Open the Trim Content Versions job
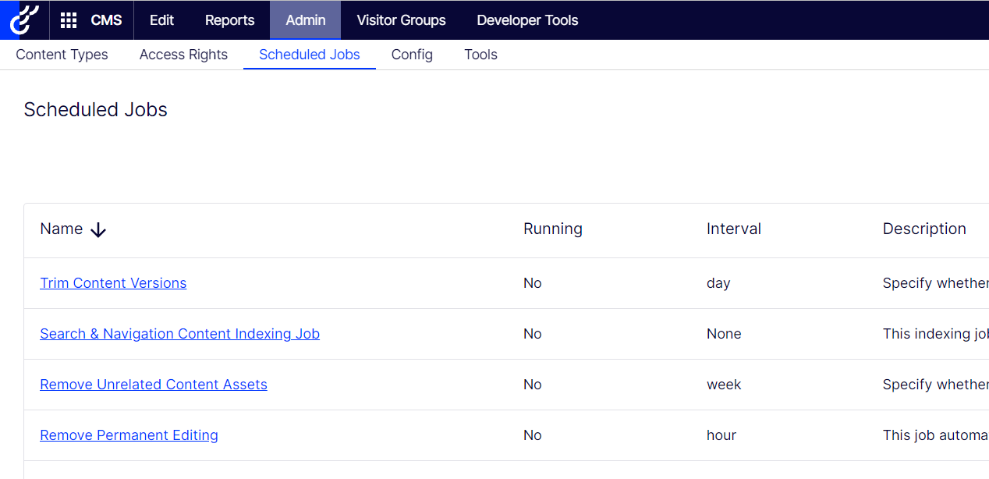 point(113,283)
